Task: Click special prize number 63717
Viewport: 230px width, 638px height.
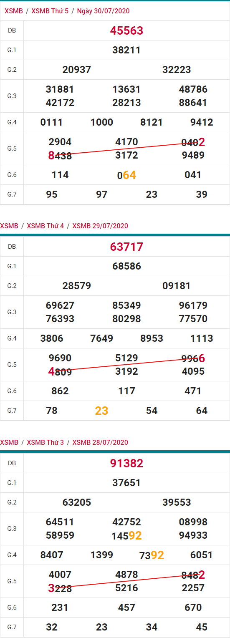Action: [127, 247]
